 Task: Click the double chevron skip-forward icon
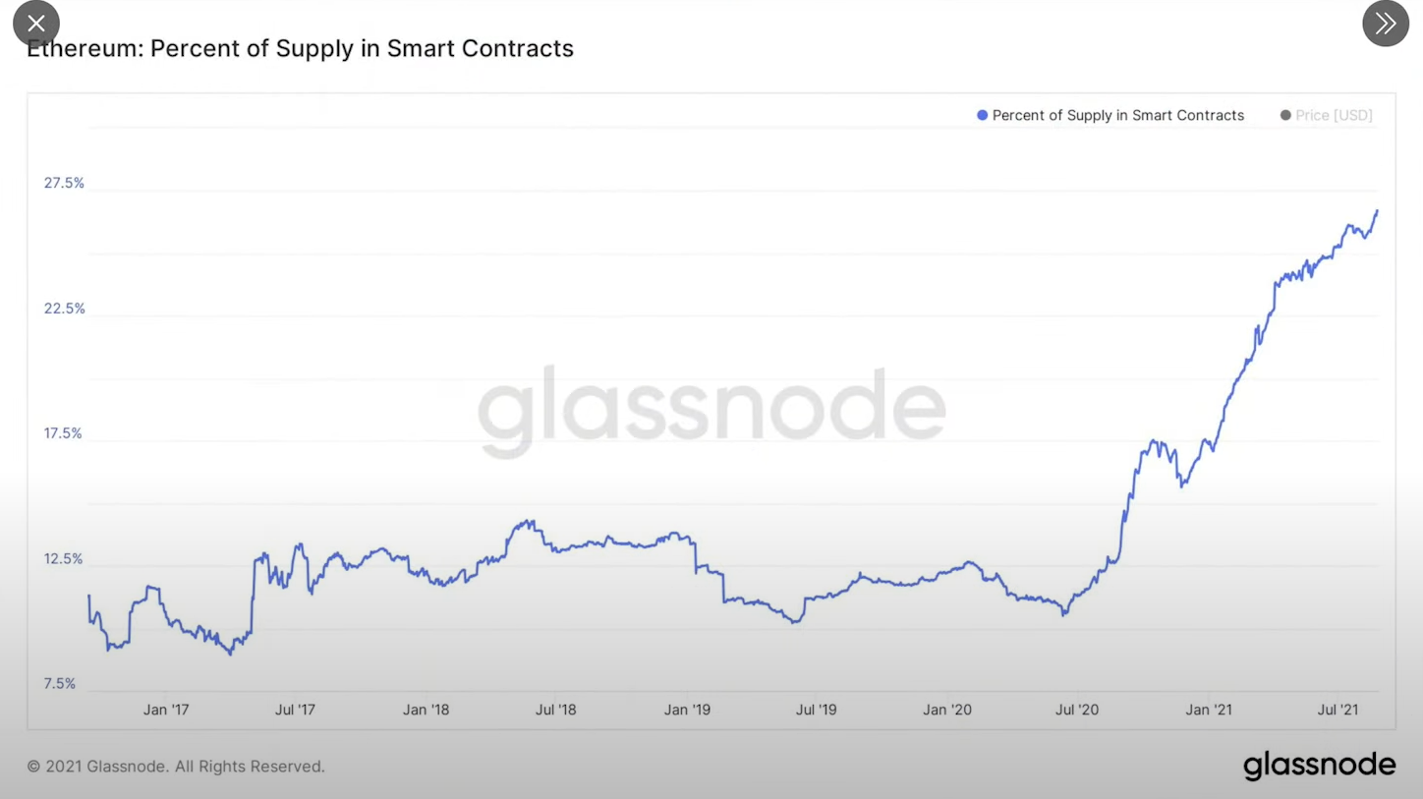click(x=1386, y=24)
